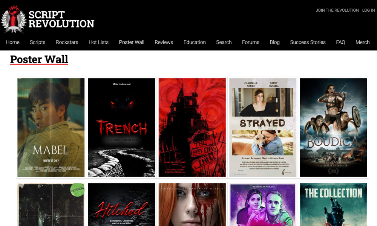Open the Poster Wall menu item
Viewport: 377px width, 226px height.
(x=132, y=42)
